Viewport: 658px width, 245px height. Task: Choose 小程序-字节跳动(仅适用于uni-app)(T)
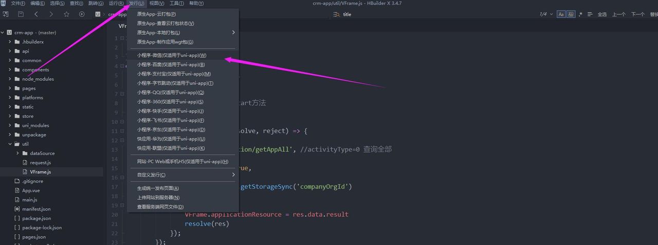tap(183, 83)
